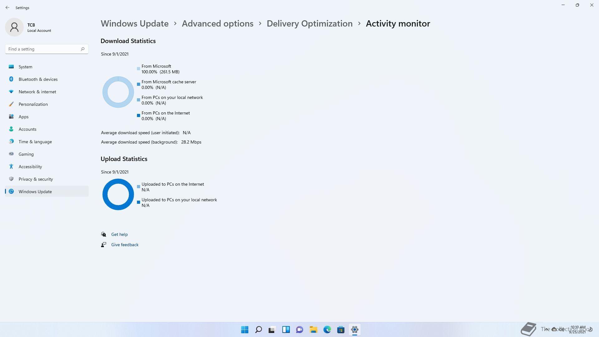This screenshot has width=599, height=337.
Task: Click the Download Statistics heading
Action: pyautogui.click(x=128, y=41)
